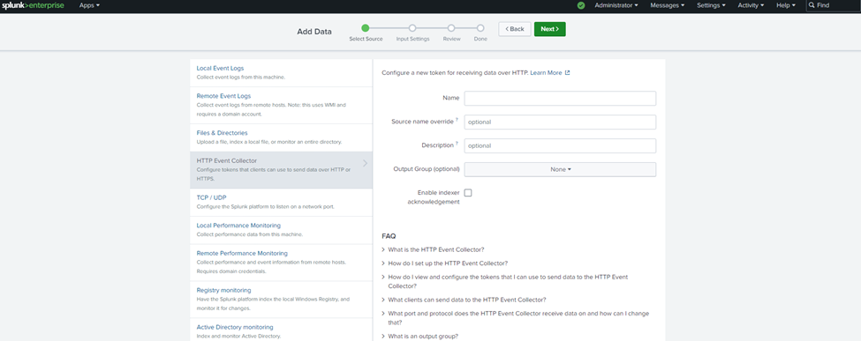This screenshot has width=861, height=341.
Task: Click the arrow chevron on HTTP Event Collector row
Action: [366, 163]
